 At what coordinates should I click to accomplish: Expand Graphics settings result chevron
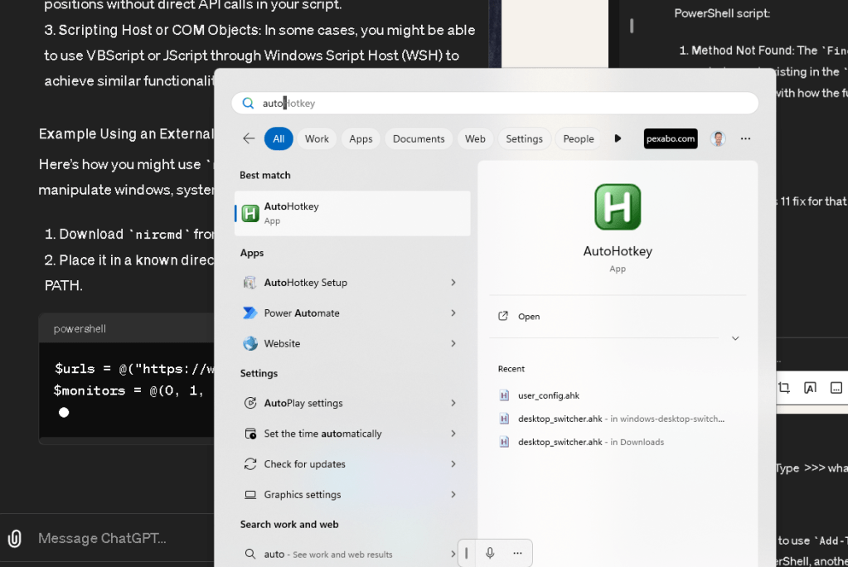453,495
